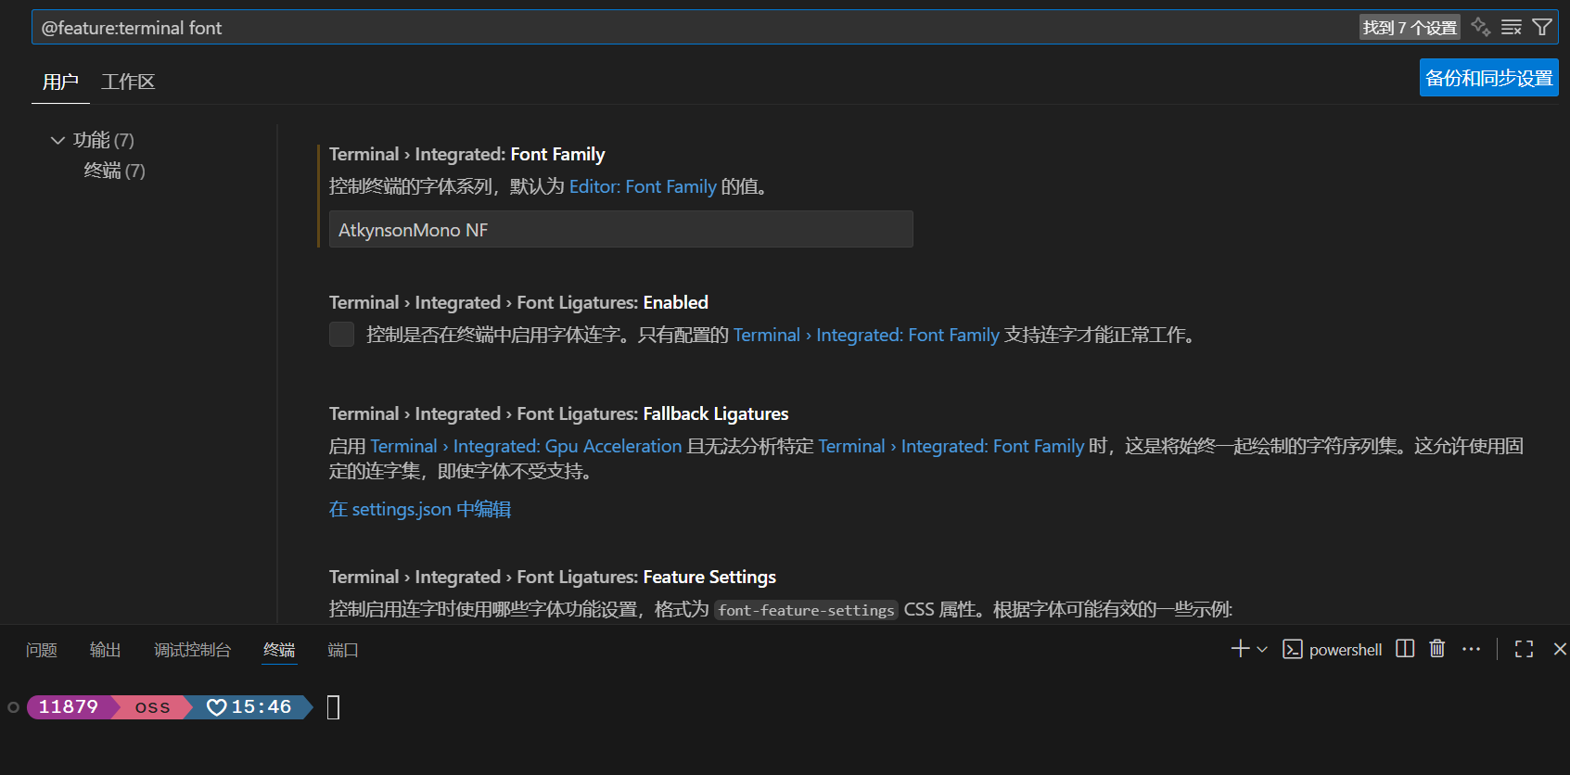Click the AI search sparkle icon
The height and width of the screenshot is (775, 1570).
click(x=1480, y=27)
